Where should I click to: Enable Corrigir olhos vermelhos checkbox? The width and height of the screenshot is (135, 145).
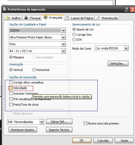click(x=11, y=82)
